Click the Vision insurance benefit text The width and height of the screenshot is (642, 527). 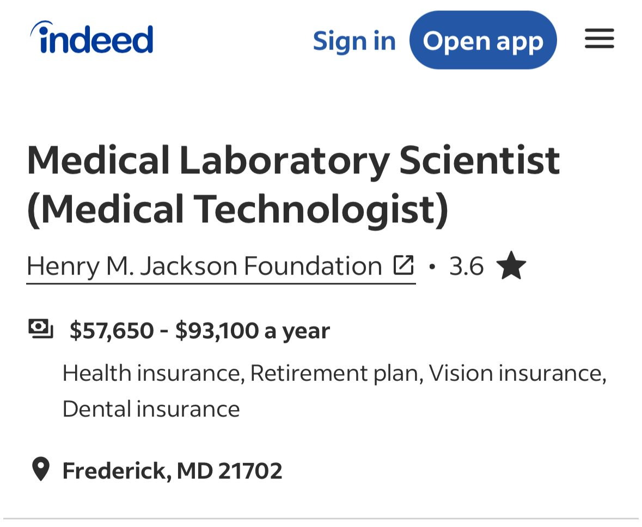[516, 373]
